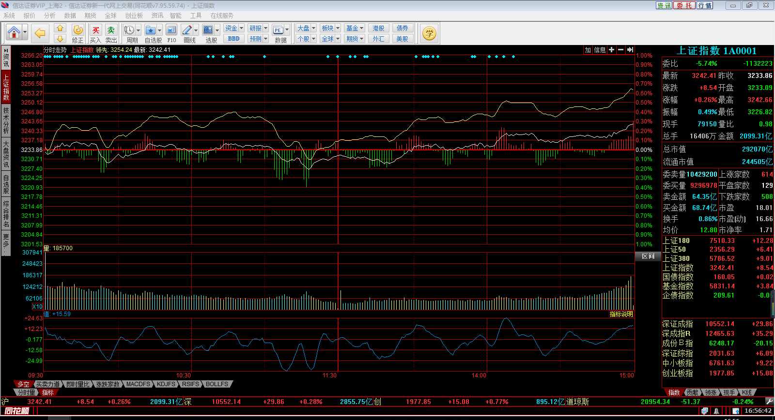This screenshot has width=775, height=420.
Task: Click the 行情 quotes button
Action: tap(705, 5)
